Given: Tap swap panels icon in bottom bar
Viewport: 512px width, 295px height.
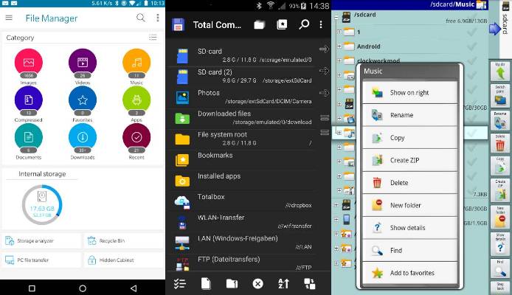Looking at the screenshot, I should [309, 284].
